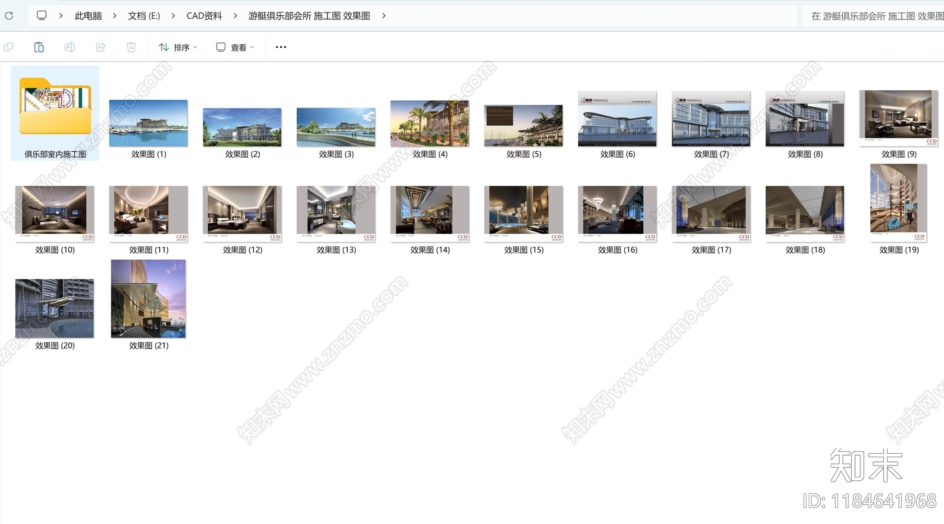
Task: Select thumbnail 效果图 (1)
Action: [149, 123]
